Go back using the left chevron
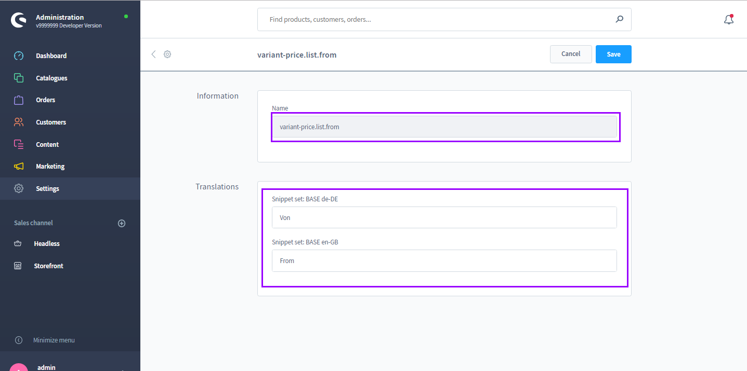Image resolution: width=747 pixels, height=371 pixels. tap(153, 54)
